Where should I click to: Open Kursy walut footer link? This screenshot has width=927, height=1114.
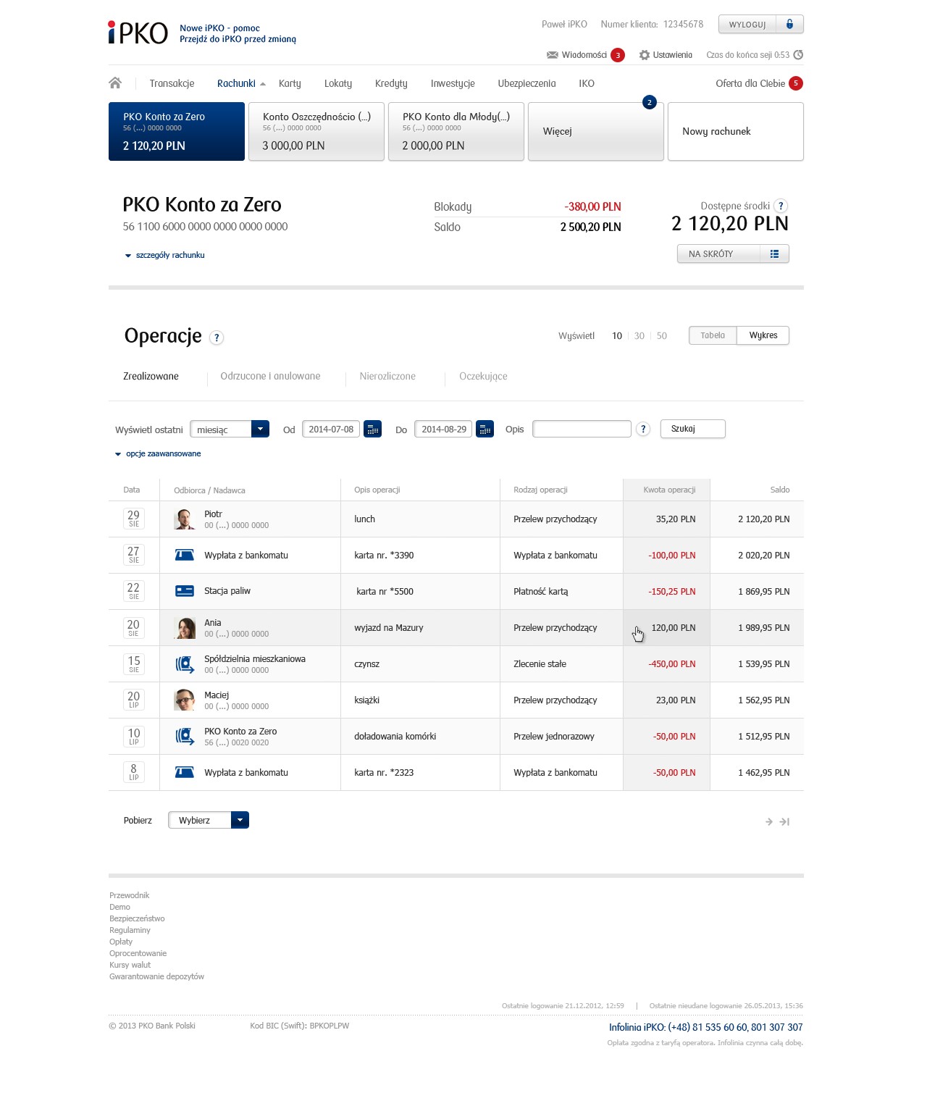(x=130, y=965)
